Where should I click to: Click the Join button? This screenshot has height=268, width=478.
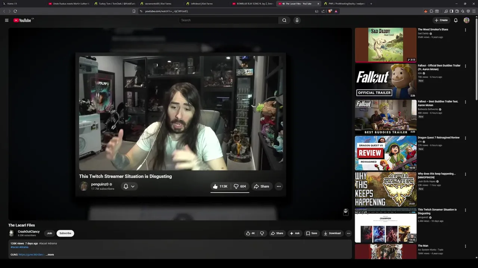click(49, 233)
